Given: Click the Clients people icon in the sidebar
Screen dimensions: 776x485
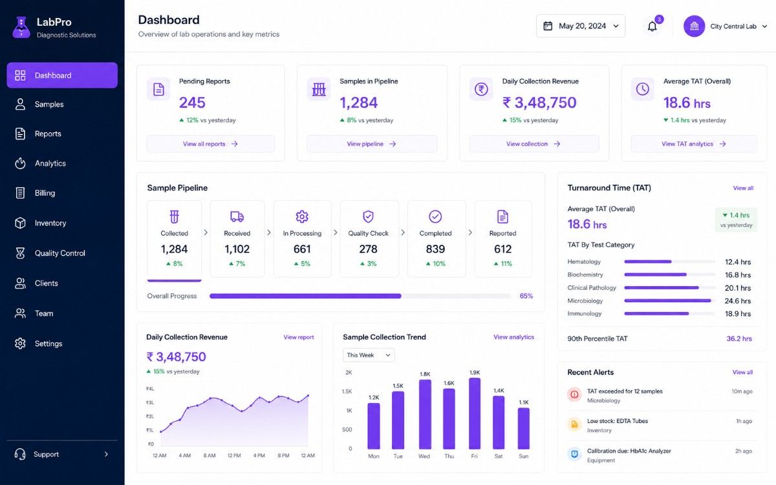Looking at the screenshot, I should 20,283.
